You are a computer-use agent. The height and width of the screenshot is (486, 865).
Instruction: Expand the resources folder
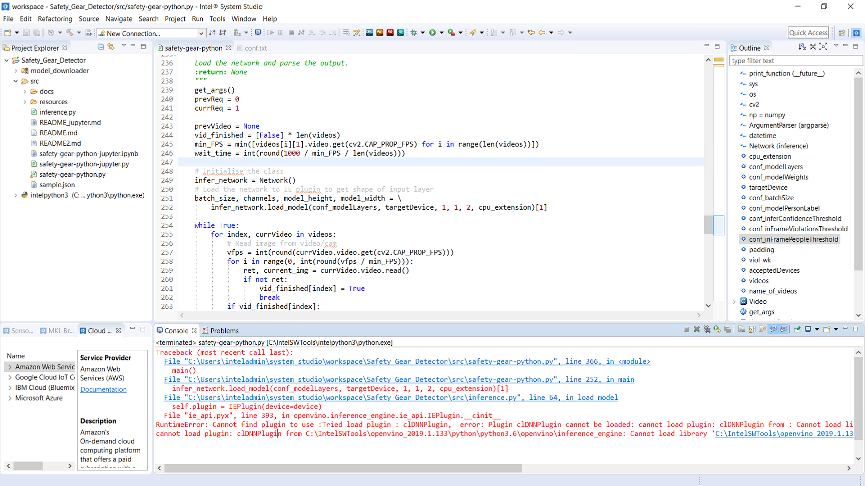[x=25, y=102]
